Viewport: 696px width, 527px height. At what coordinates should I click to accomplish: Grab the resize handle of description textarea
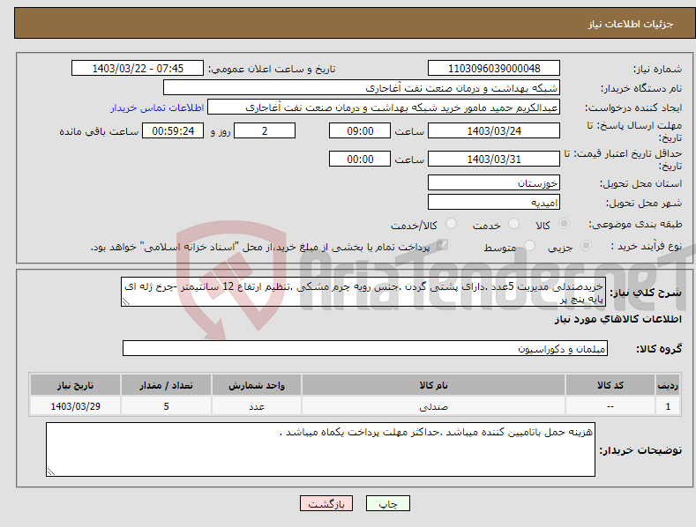tap(126, 301)
